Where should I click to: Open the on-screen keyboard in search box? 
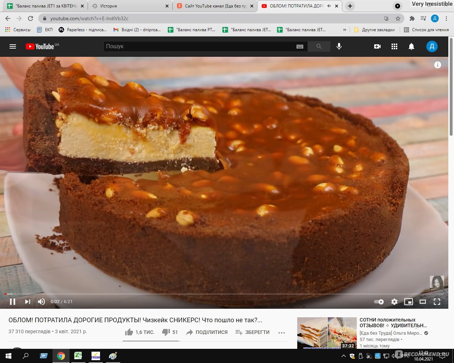pos(300,46)
